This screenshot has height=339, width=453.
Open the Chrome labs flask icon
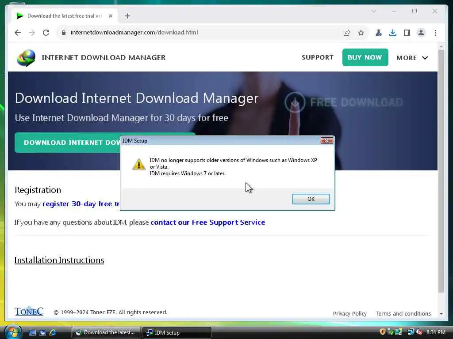click(379, 33)
